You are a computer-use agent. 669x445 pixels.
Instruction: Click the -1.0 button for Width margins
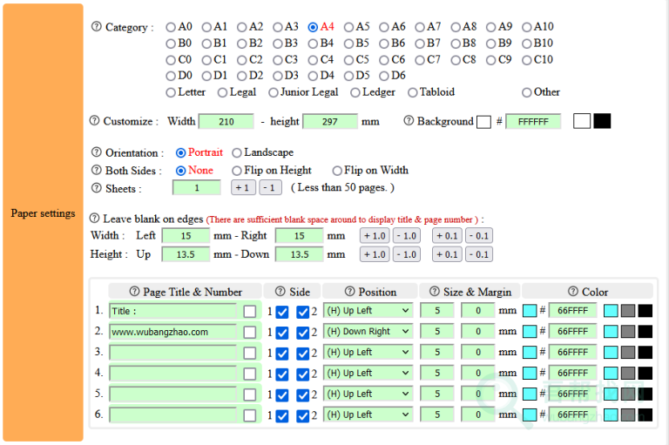tap(406, 236)
